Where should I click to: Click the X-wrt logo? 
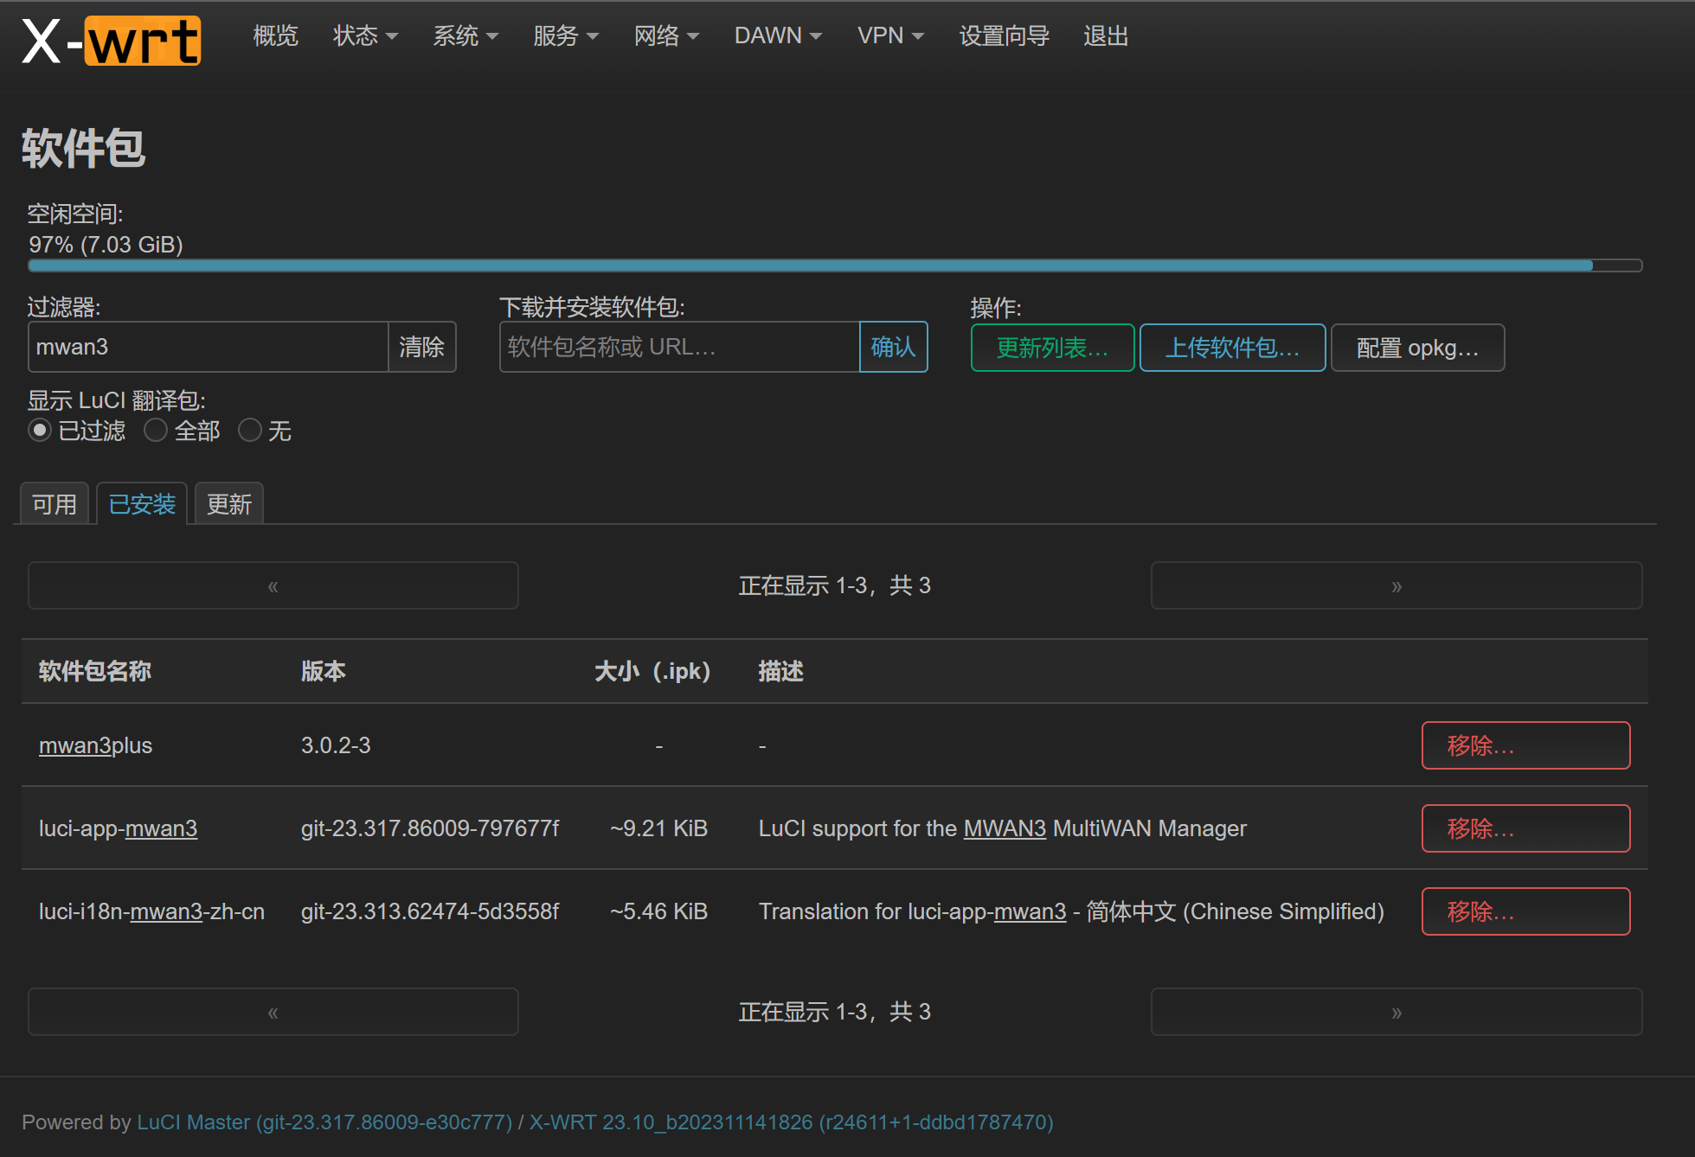(x=109, y=39)
